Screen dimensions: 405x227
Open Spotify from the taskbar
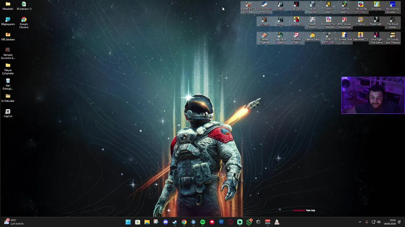coord(203,222)
